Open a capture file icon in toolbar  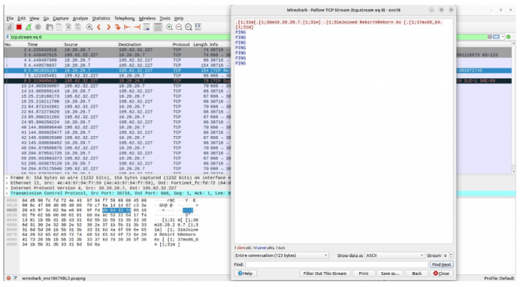tap(49, 27)
